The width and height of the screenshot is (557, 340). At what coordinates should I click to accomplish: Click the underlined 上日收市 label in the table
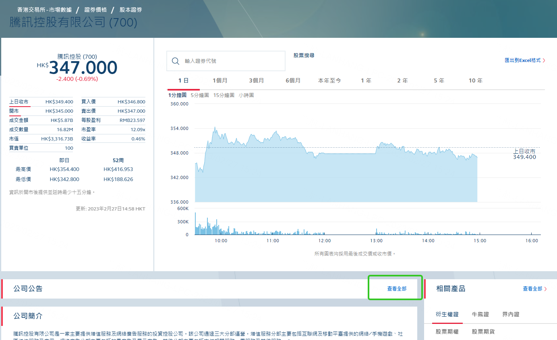coord(19,102)
